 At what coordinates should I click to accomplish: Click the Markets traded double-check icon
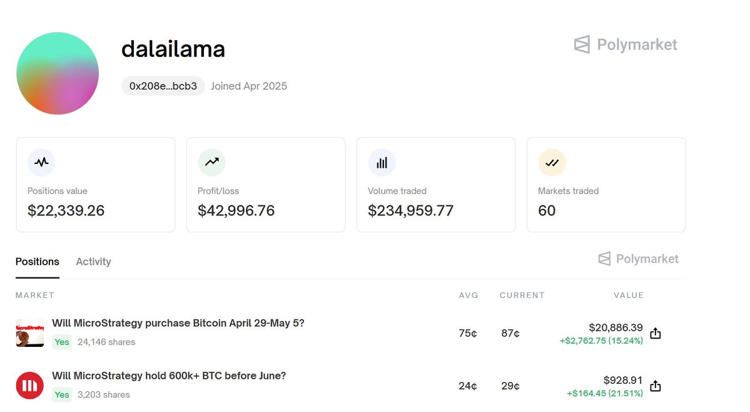click(552, 162)
